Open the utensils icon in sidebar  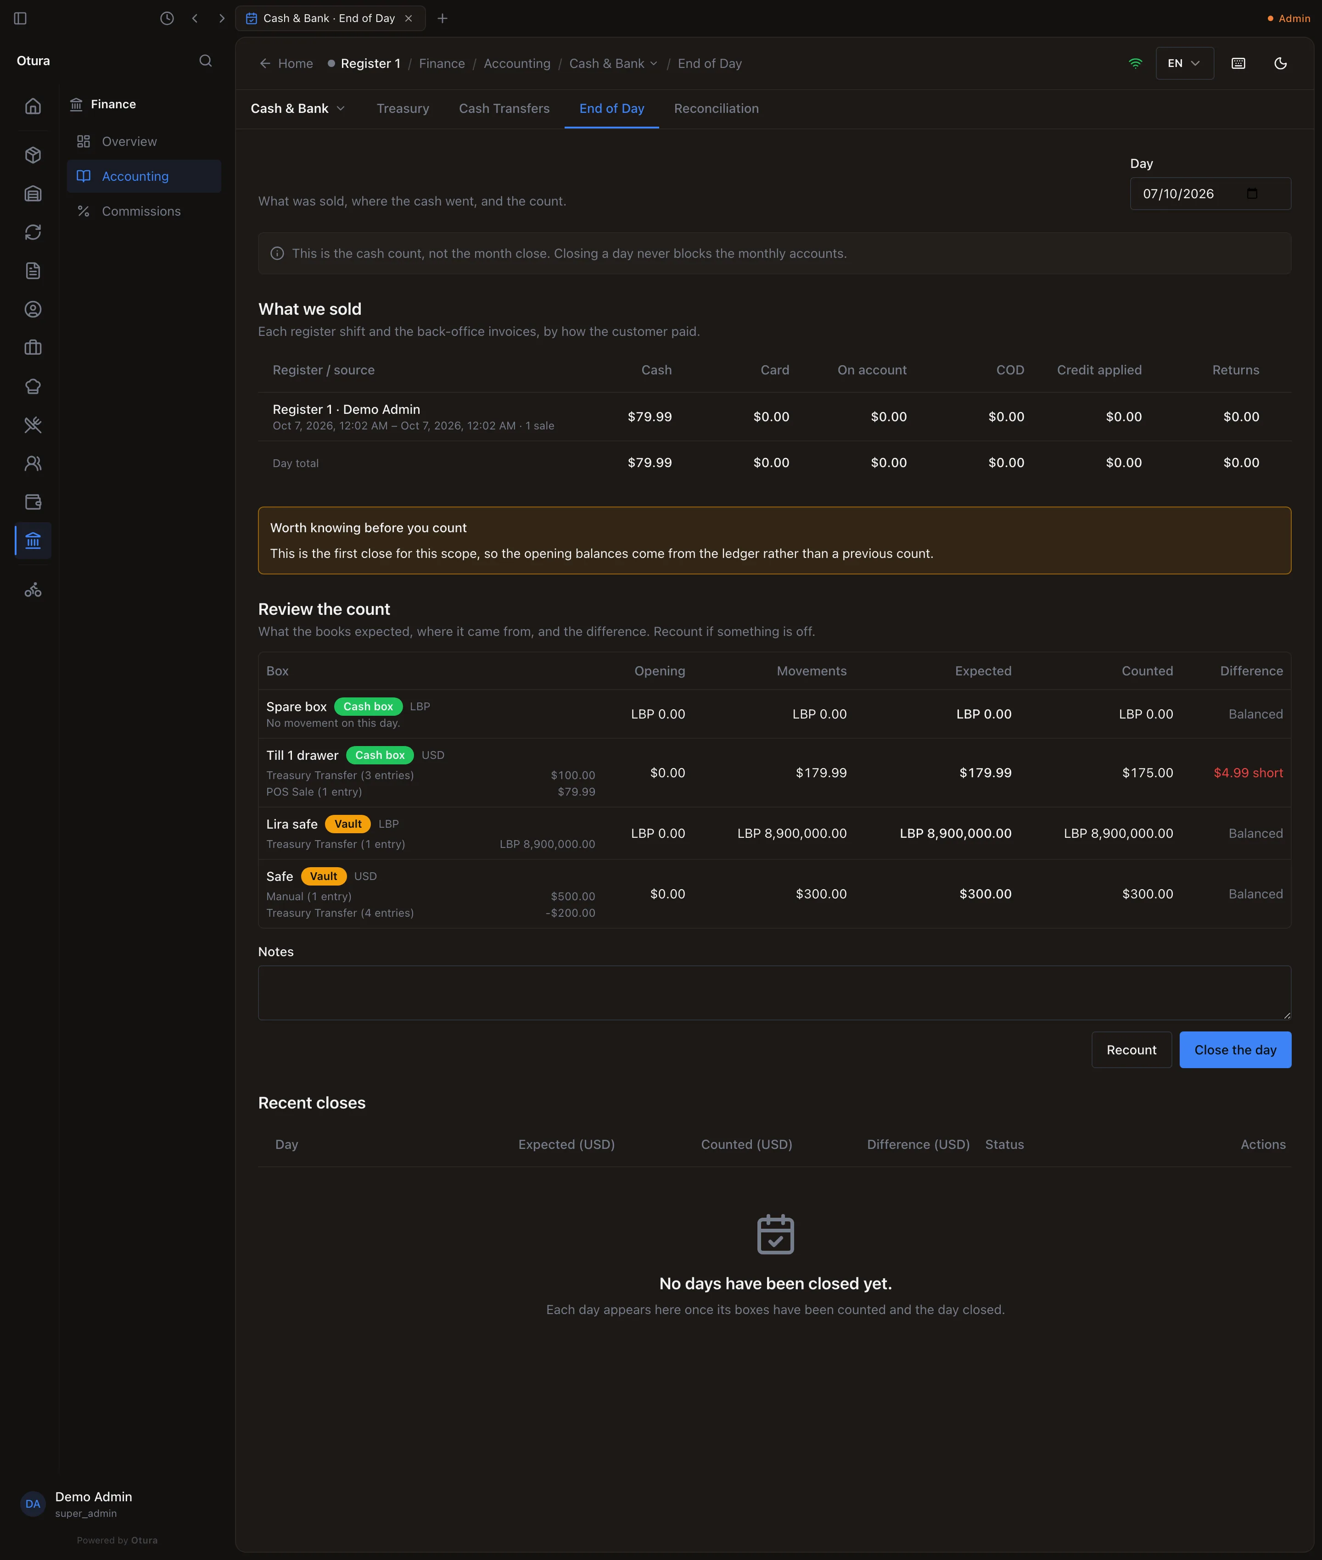coord(33,424)
